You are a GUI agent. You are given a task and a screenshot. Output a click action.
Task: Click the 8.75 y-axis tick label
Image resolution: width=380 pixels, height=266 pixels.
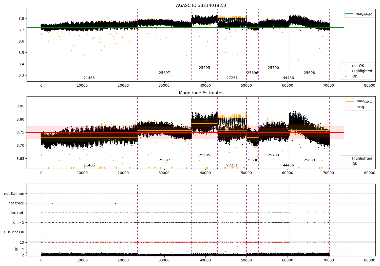(20, 132)
